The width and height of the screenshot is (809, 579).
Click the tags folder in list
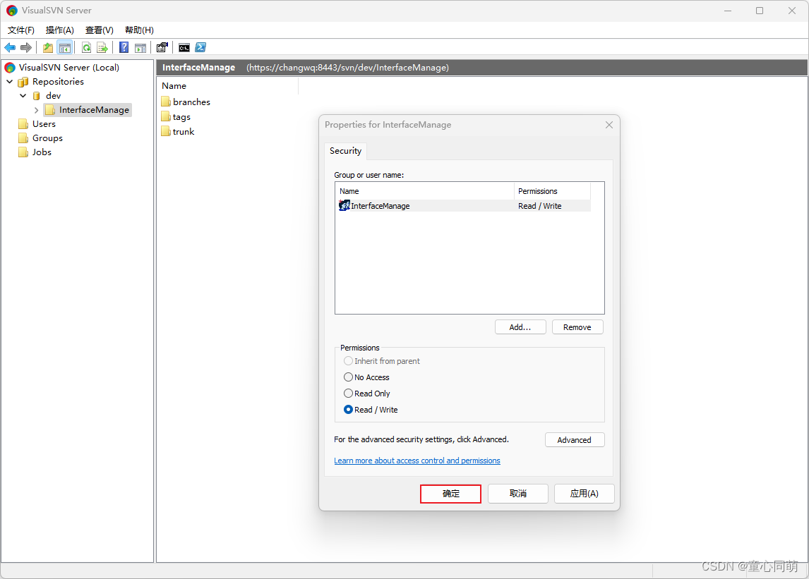(x=181, y=117)
